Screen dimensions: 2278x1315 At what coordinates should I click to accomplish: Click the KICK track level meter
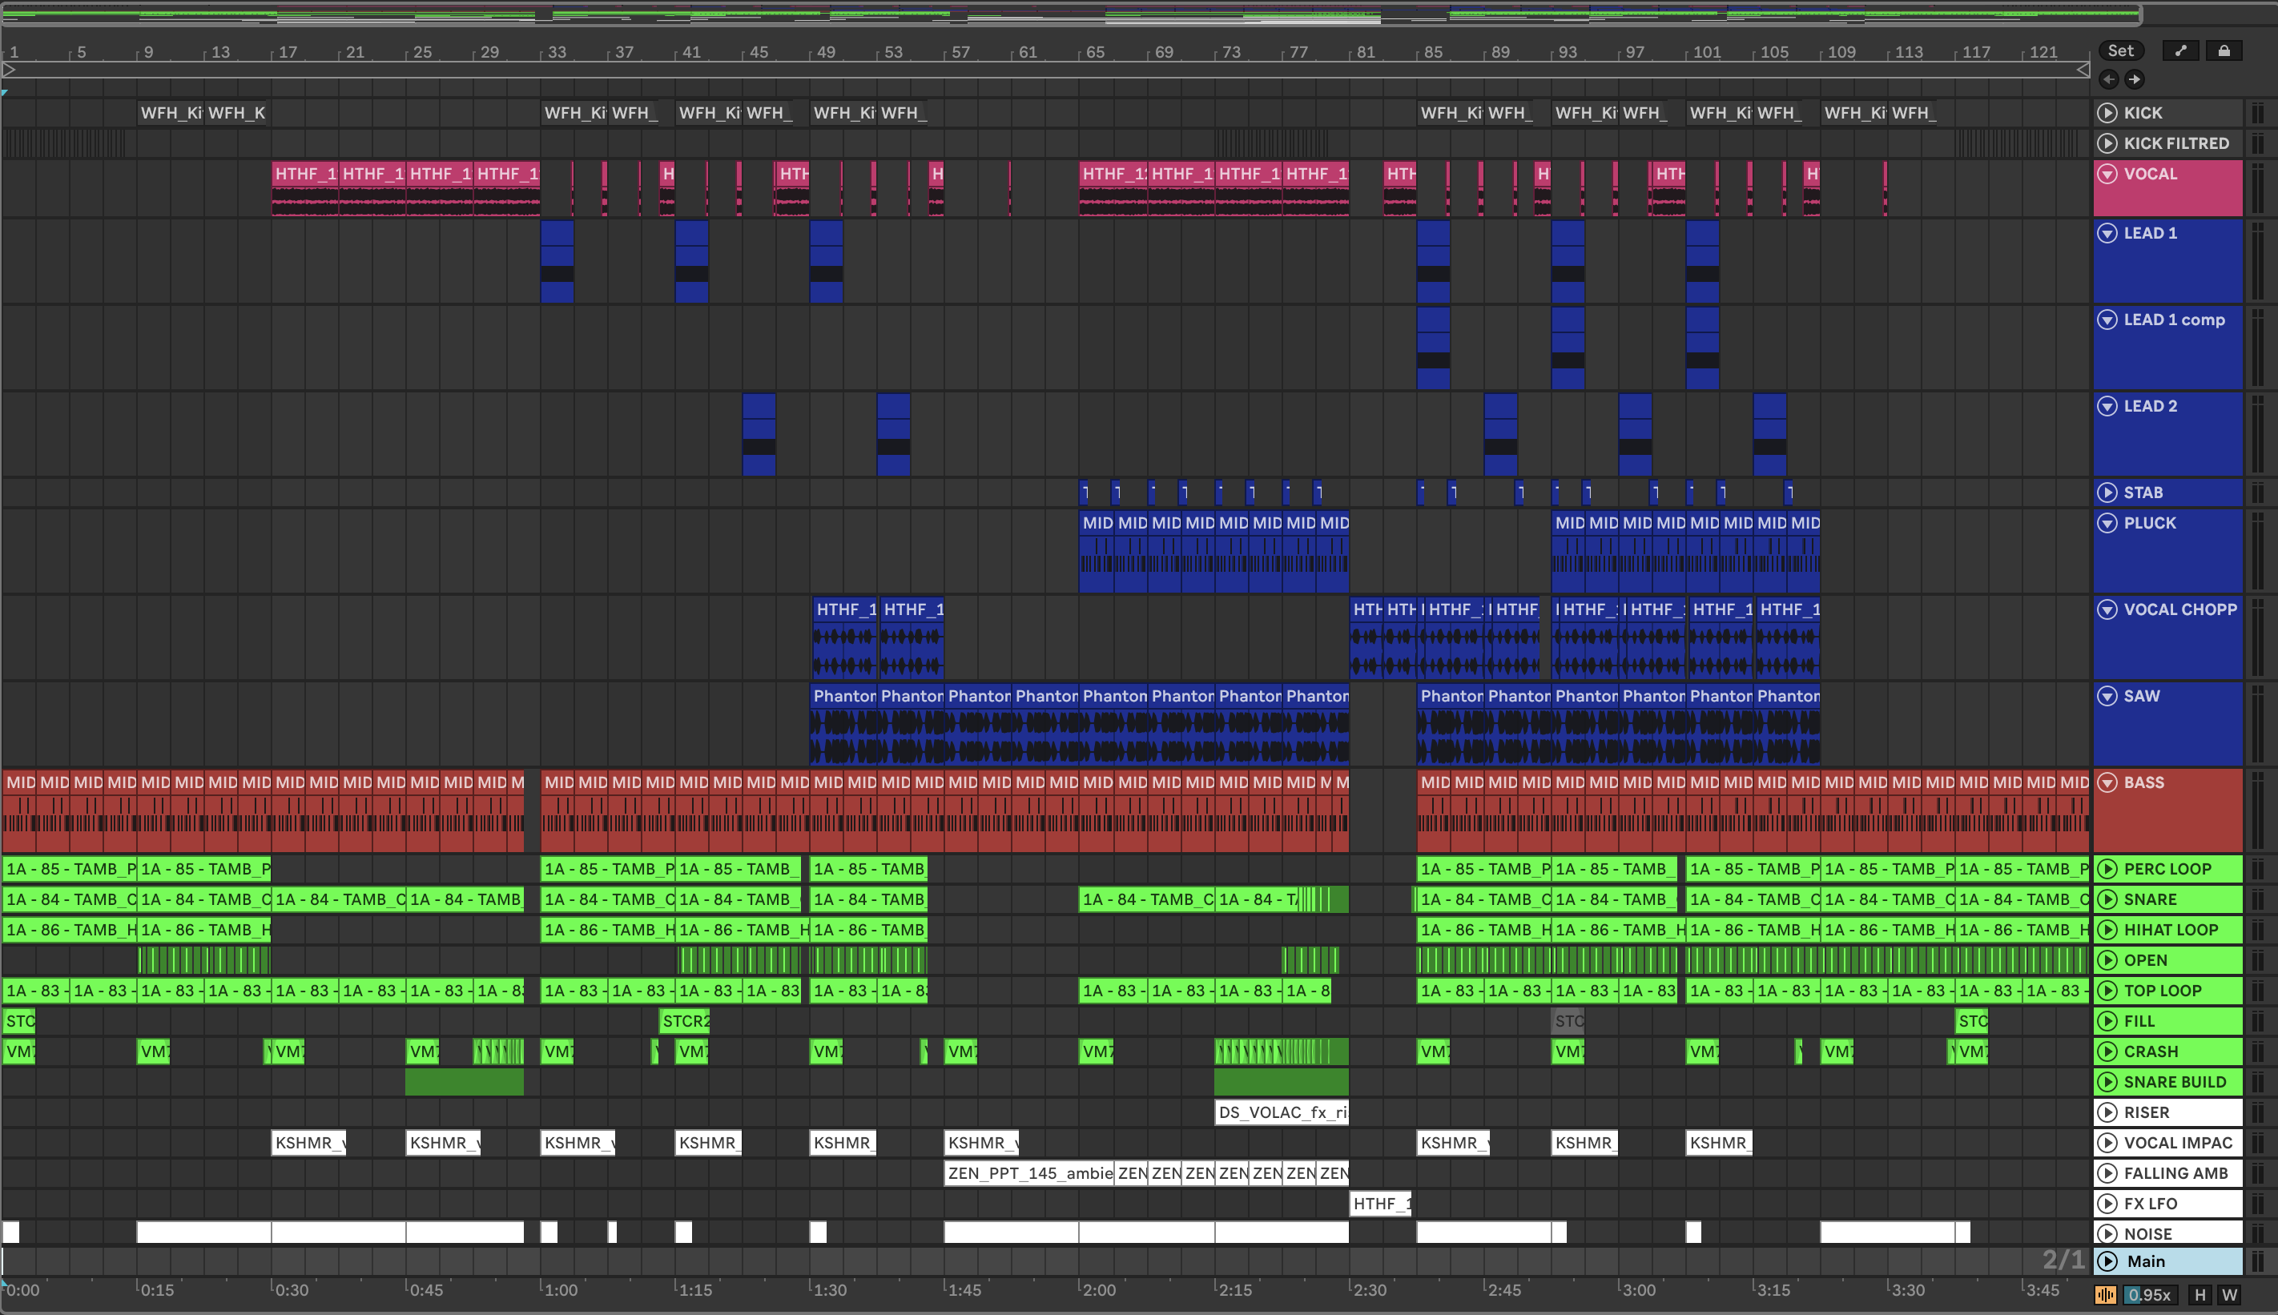click(2257, 113)
